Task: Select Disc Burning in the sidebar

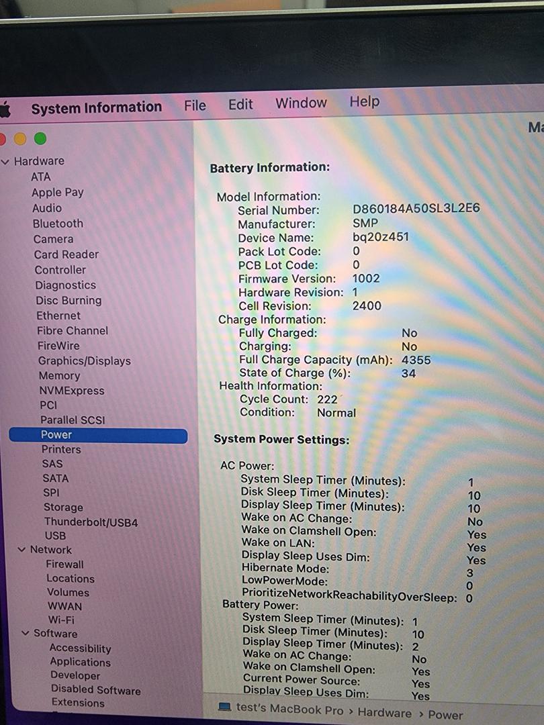Action: point(69,301)
